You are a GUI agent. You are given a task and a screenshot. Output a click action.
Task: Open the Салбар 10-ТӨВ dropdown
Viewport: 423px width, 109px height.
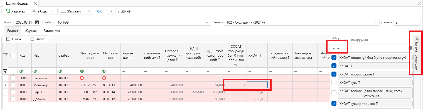pos(207,22)
